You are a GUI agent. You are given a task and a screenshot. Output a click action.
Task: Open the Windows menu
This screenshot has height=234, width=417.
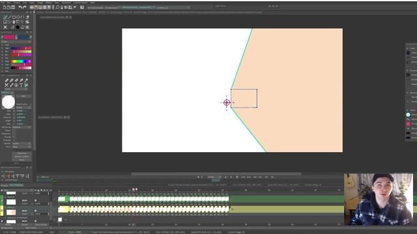(x=66, y=3)
